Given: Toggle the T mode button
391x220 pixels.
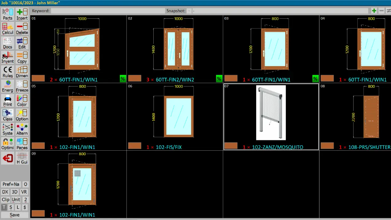Looking at the screenshot, I should coord(4,207).
